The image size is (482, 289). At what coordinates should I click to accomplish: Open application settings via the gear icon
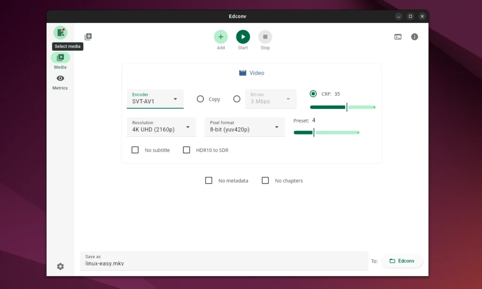point(60,266)
